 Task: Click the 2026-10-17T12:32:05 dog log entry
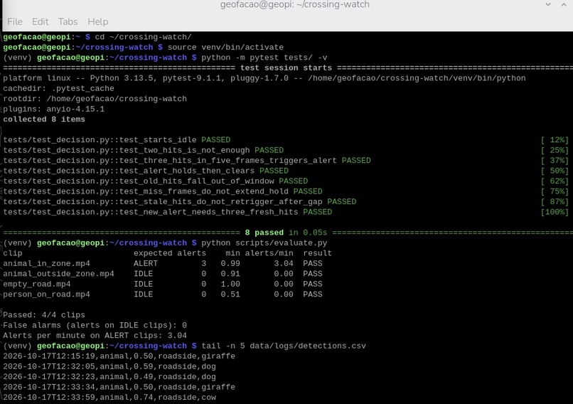click(109, 366)
